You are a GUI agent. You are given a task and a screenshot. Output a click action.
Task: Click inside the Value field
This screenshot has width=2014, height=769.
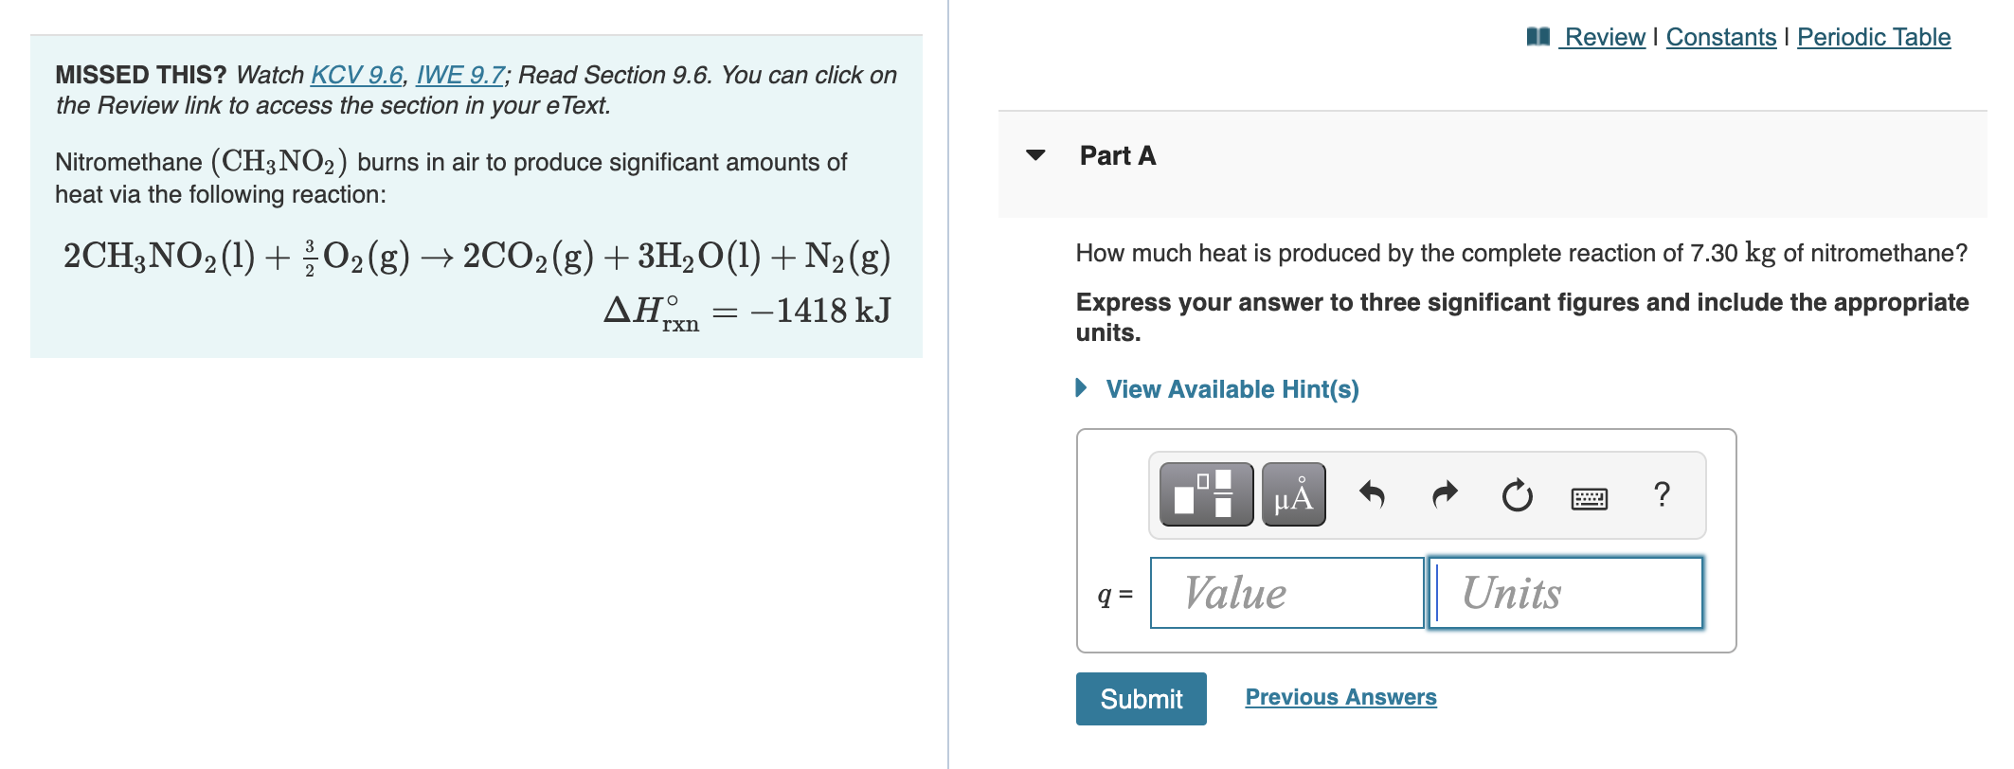1286,593
